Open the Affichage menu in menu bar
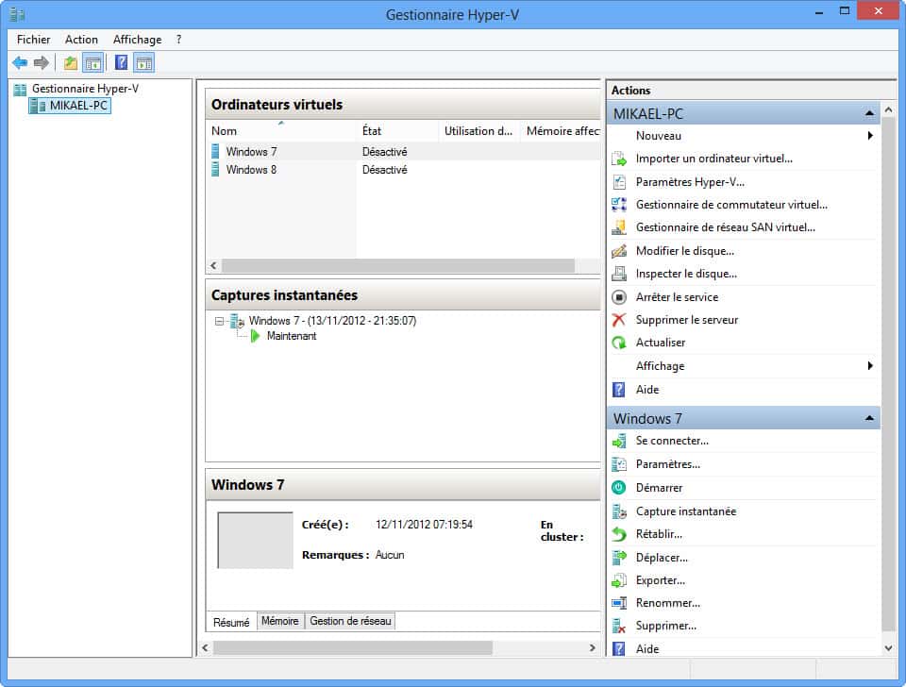 tap(138, 40)
